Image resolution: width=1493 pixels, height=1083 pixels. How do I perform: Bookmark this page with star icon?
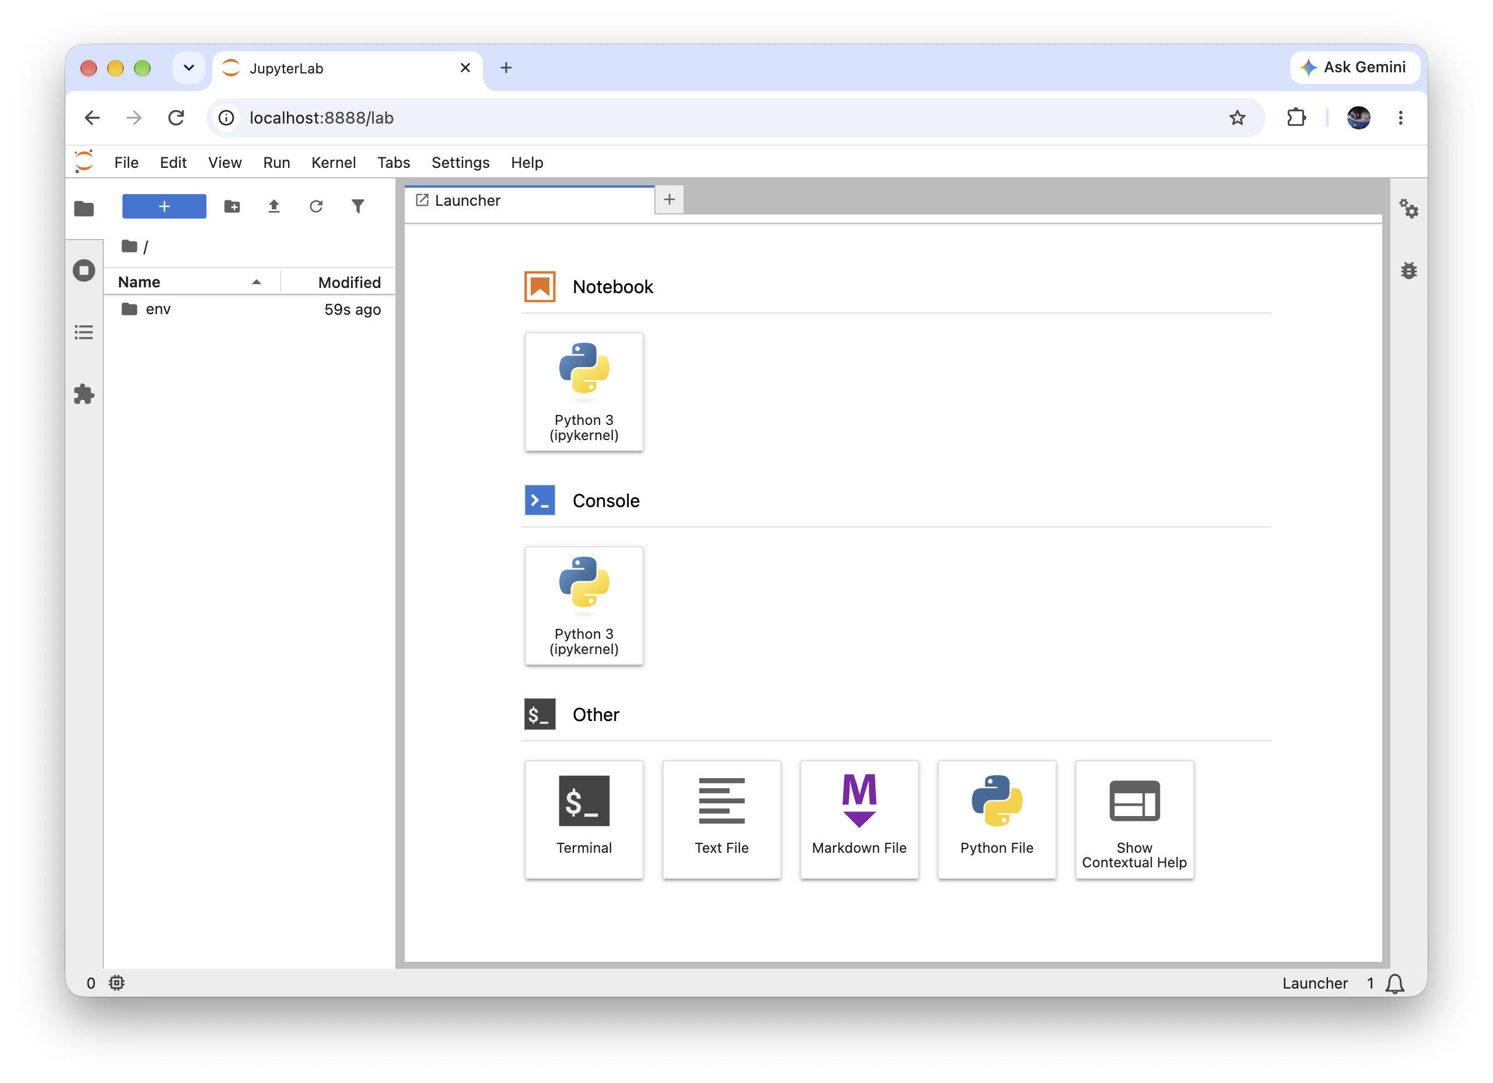click(x=1237, y=118)
